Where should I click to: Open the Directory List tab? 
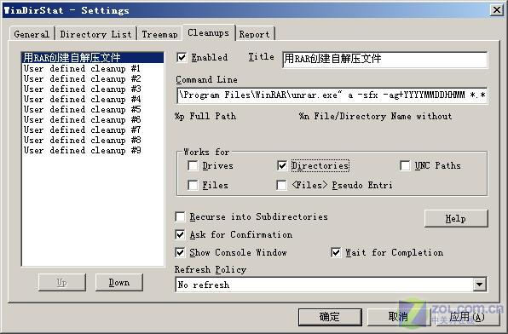[x=96, y=34]
